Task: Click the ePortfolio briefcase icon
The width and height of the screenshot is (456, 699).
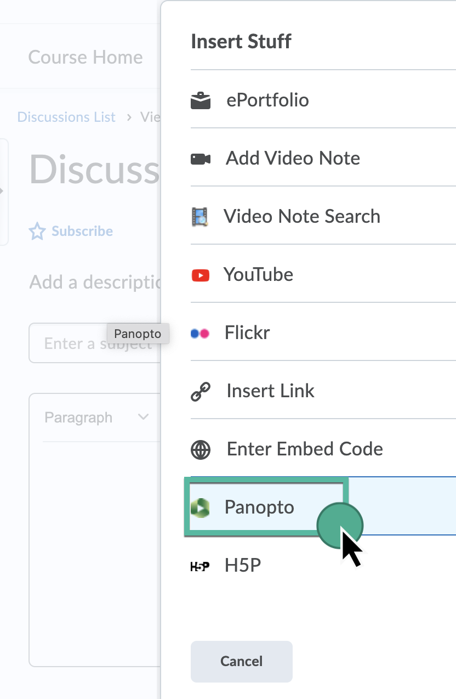Action: click(201, 101)
